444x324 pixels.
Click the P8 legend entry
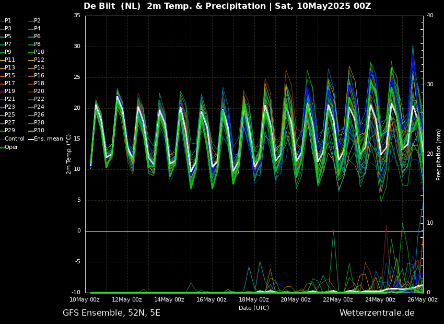pyautogui.click(x=34, y=44)
